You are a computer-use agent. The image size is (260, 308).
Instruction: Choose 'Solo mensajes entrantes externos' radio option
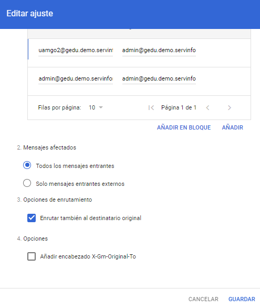click(27, 183)
